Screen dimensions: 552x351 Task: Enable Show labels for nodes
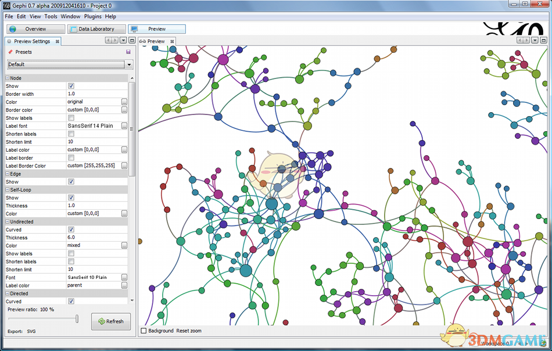click(71, 118)
